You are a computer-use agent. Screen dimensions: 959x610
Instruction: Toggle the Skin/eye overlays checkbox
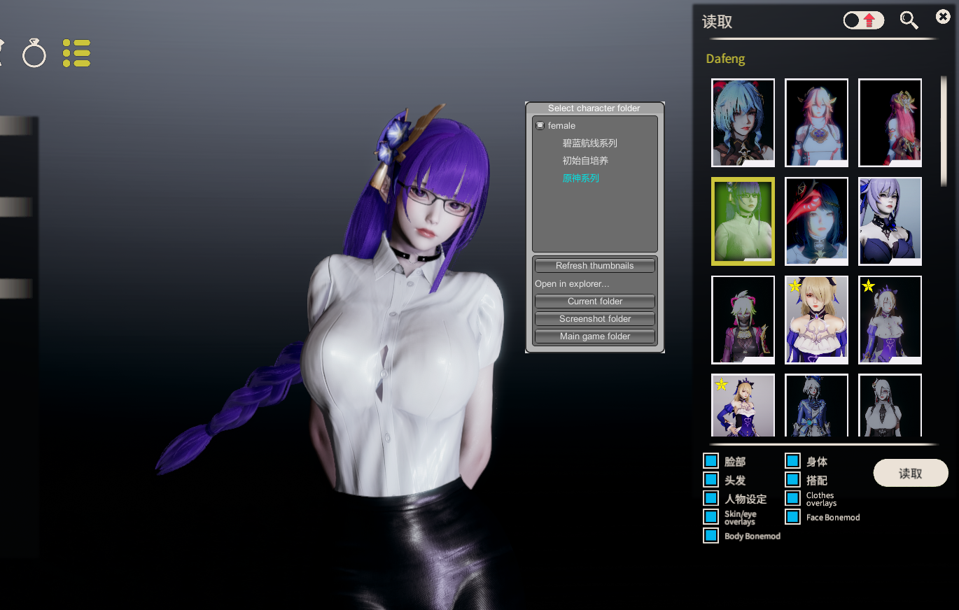710,517
